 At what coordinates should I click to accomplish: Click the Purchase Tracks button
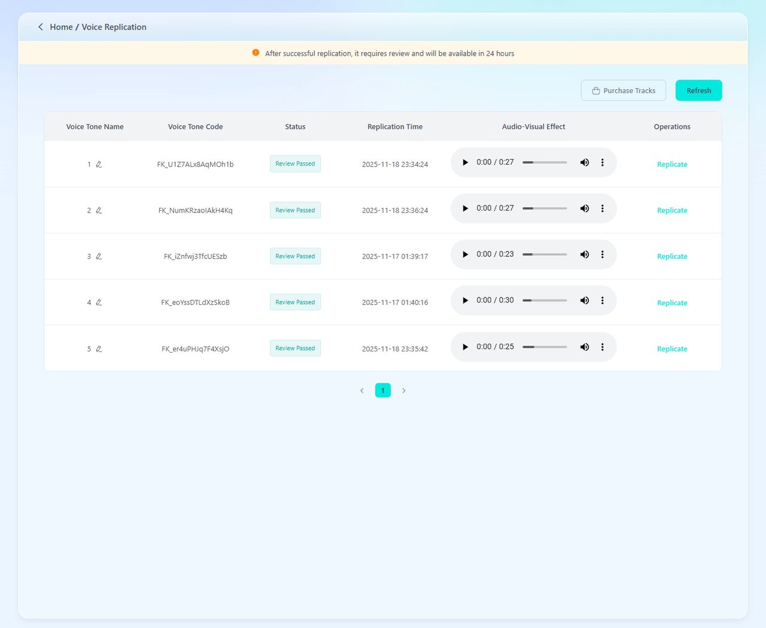point(623,90)
